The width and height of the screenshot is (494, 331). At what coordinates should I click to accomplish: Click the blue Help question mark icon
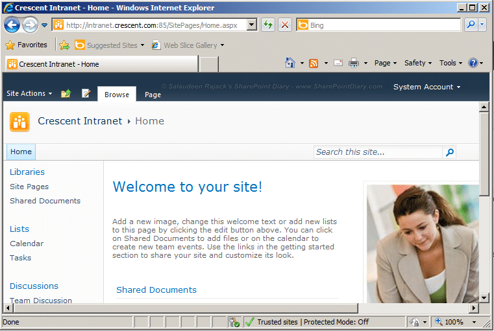click(473, 63)
